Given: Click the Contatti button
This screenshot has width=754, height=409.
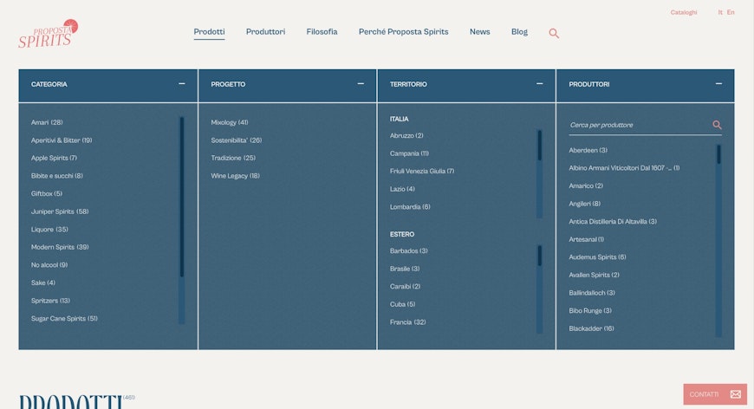Looking at the screenshot, I should [715, 394].
